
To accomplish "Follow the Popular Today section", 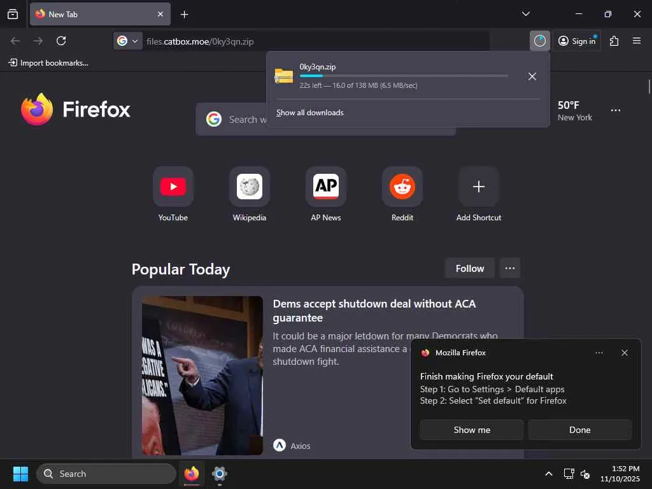I will click(469, 269).
